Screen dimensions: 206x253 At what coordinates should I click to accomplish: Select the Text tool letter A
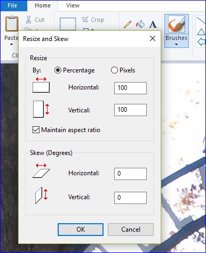153,25
